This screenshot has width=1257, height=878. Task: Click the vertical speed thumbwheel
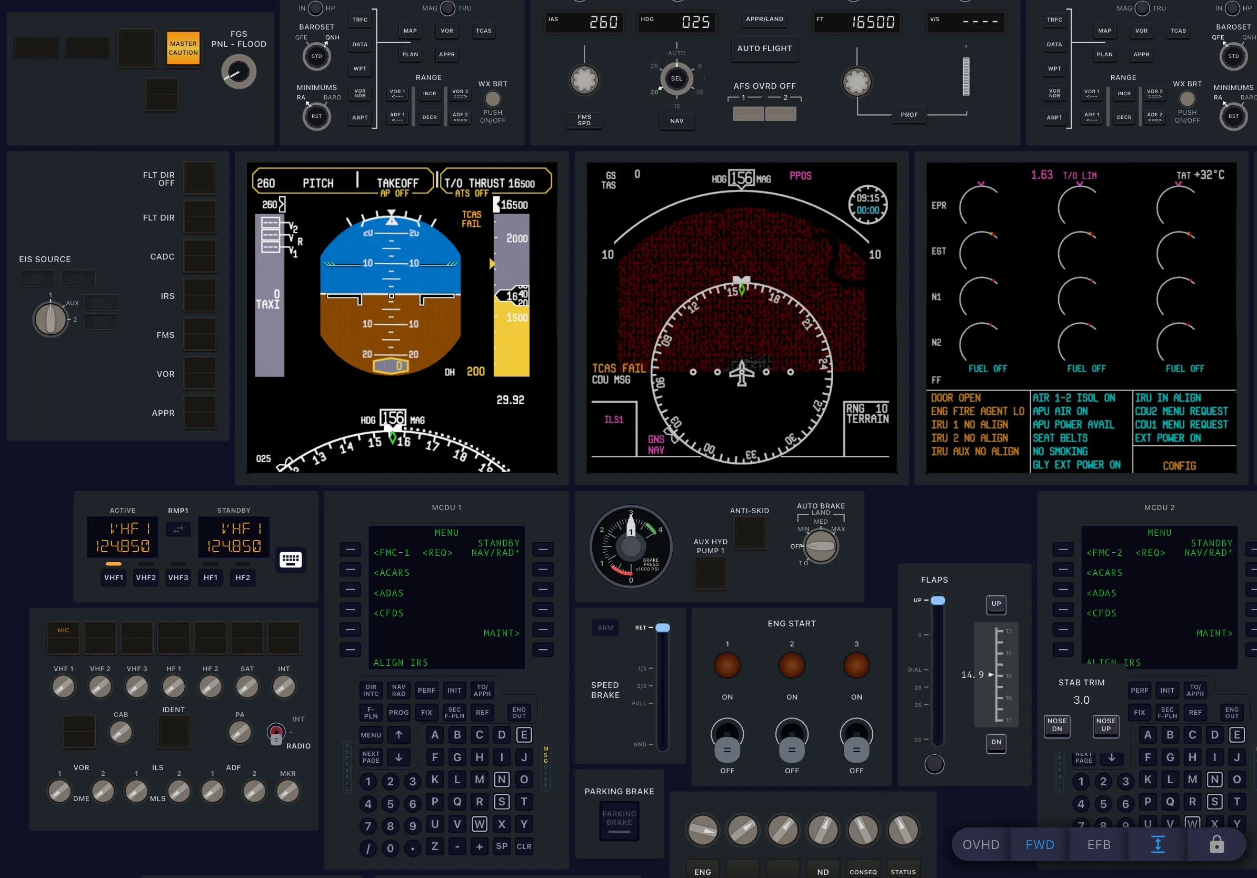[966, 77]
